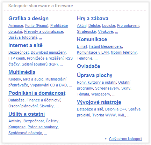Image resolution: width=151 pixels, height=145 pixels.
Task: Open Prohlížeče a rozšíření link
Action: (x=45, y=58)
